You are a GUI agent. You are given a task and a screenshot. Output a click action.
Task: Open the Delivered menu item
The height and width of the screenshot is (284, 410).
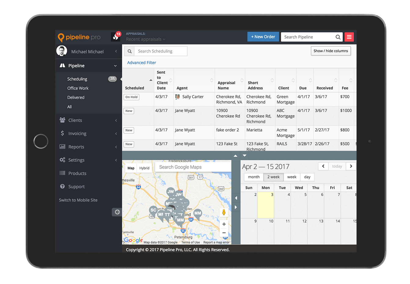click(76, 97)
